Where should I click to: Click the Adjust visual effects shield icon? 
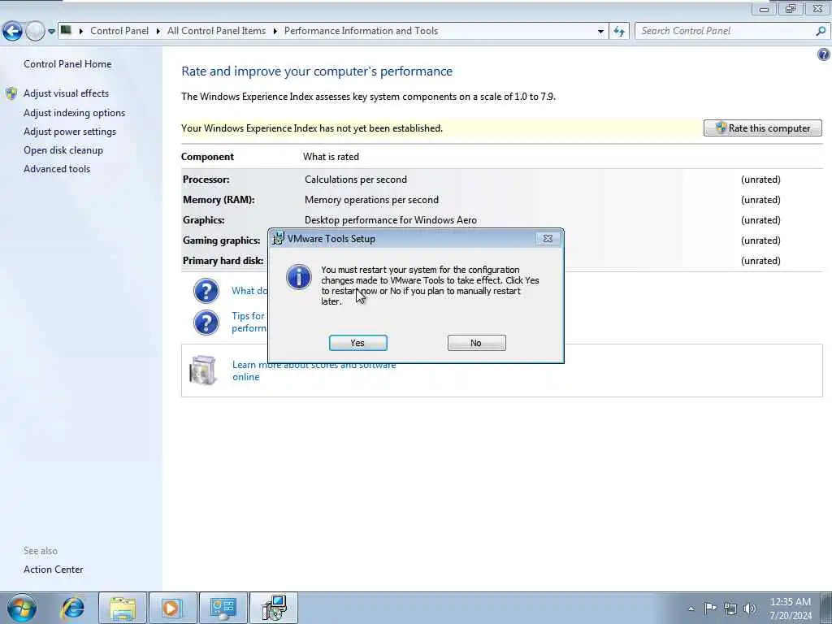click(11, 94)
